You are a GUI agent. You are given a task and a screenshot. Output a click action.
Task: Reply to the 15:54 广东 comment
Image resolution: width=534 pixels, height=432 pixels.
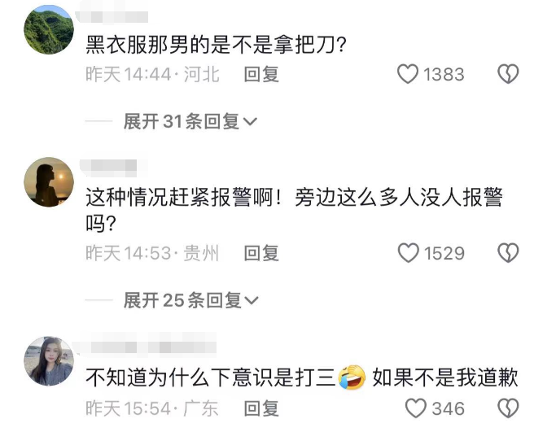pyautogui.click(x=261, y=408)
